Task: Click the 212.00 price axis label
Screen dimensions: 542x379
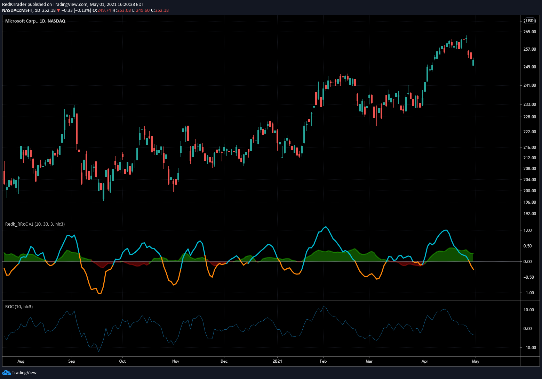Action: [529, 158]
